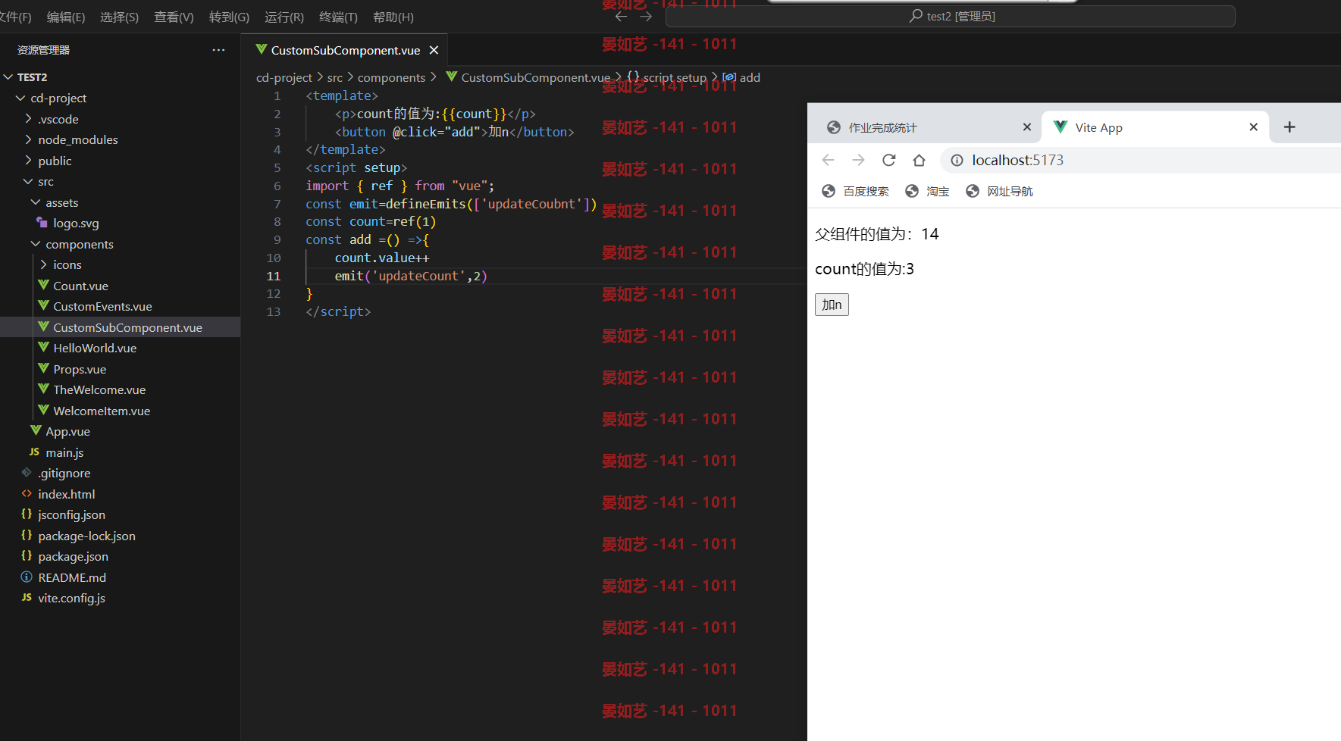The image size is (1341, 741).
Task: Open main.js file
Action: (x=120, y=452)
